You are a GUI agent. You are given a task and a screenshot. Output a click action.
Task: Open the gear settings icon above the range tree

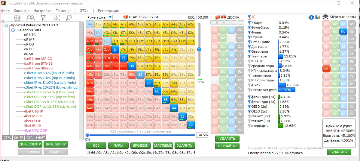17,18
